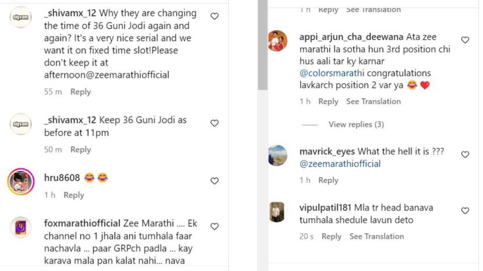Reply to hru8608's comment
This screenshot has height=271, width=483.
coord(74,195)
